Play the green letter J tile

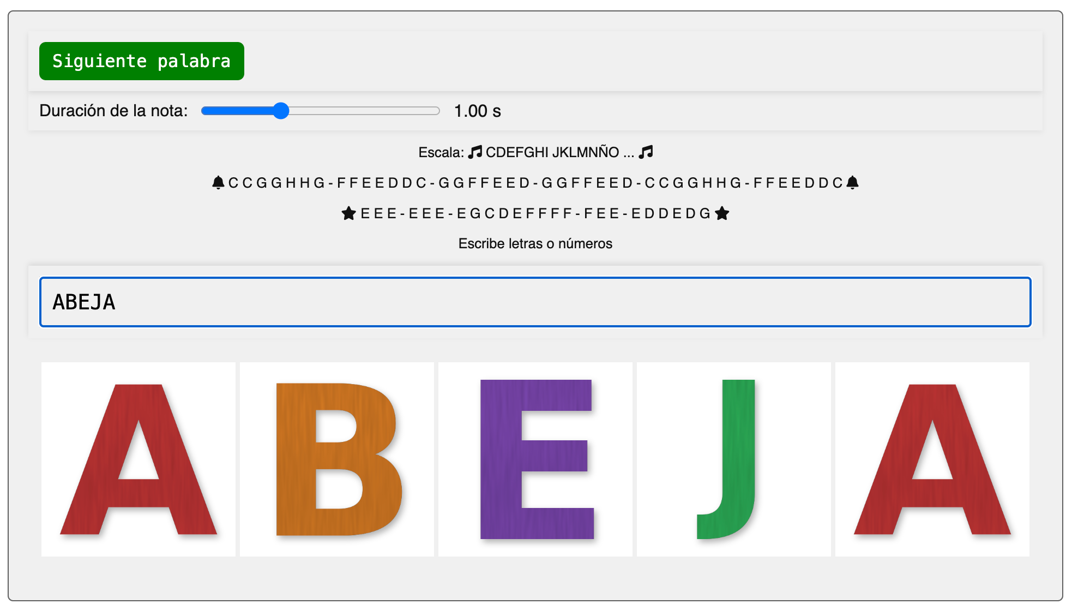734,459
